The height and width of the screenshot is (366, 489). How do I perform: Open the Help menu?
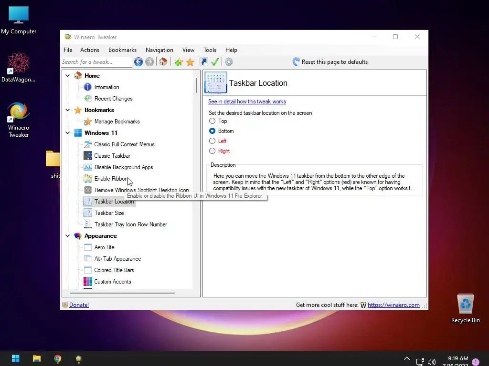click(x=232, y=50)
